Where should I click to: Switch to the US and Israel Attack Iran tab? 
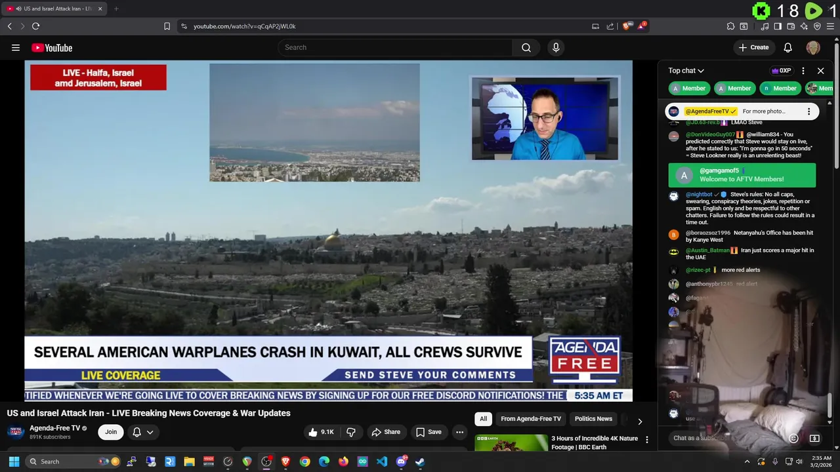click(54, 9)
